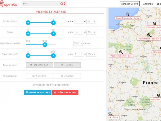
Task: Click Haute-Normandie : 1 avis label
Action: [x=128, y=18]
